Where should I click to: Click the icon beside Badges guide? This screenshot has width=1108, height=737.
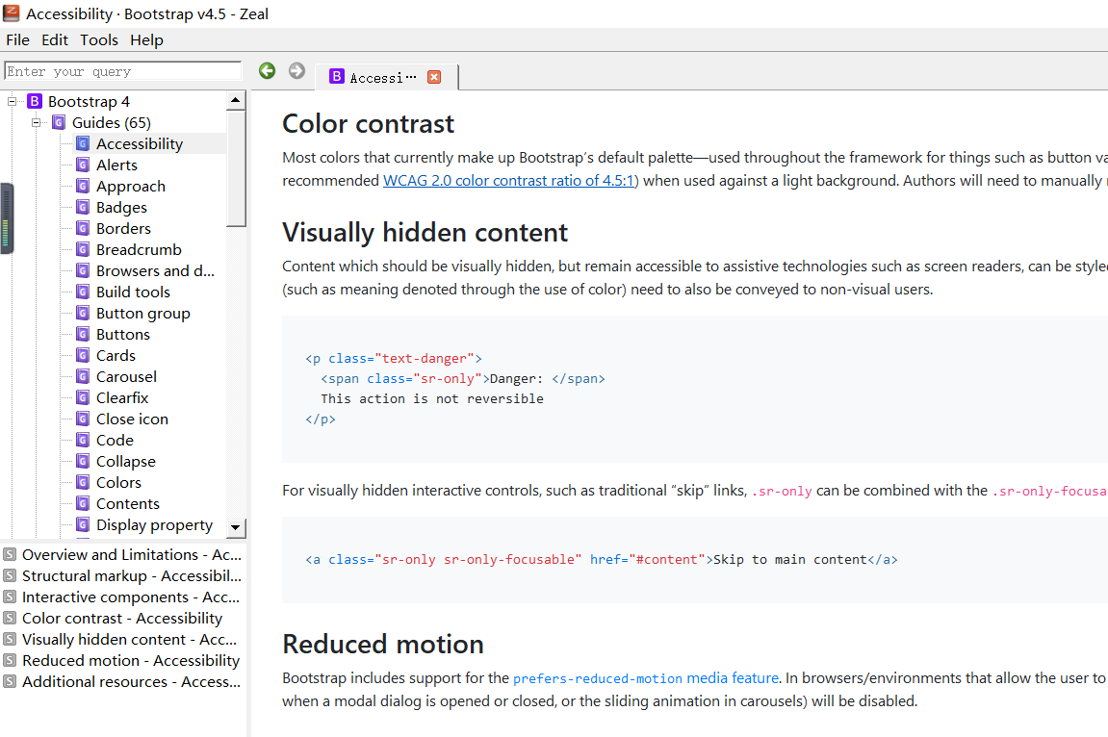pyautogui.click(x=83, y=207)
